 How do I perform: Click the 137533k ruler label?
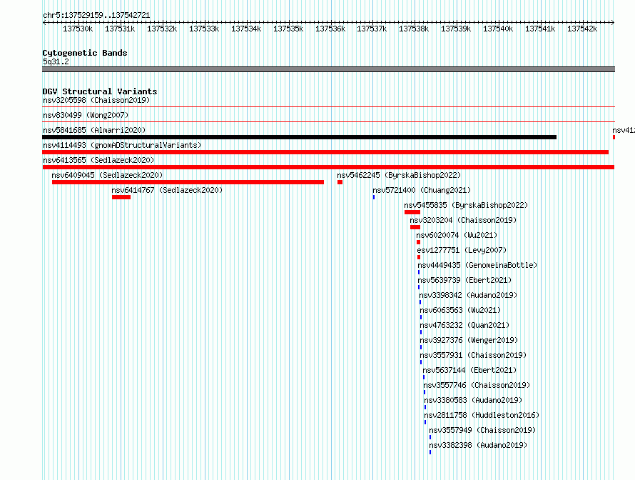(204, 29)
